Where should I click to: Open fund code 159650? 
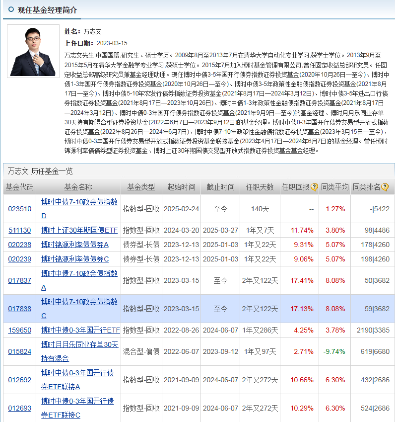click(x=20, y=330)
